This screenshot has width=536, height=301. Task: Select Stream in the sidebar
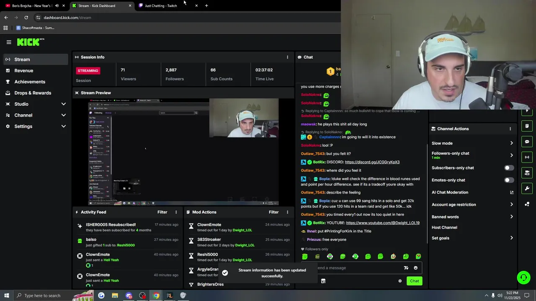[35, 59]
